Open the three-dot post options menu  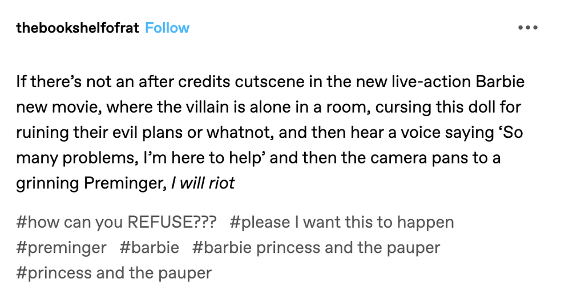pos(528,27)
